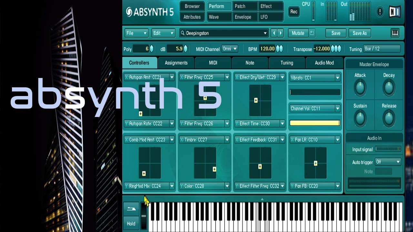This screenshot has height=232, width=413.
Task: Click the sustain pedal icon button
Action: [131, 209]
